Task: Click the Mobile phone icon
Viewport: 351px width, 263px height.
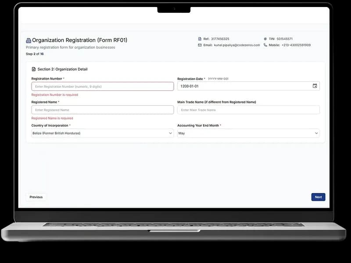Action: 265,45
